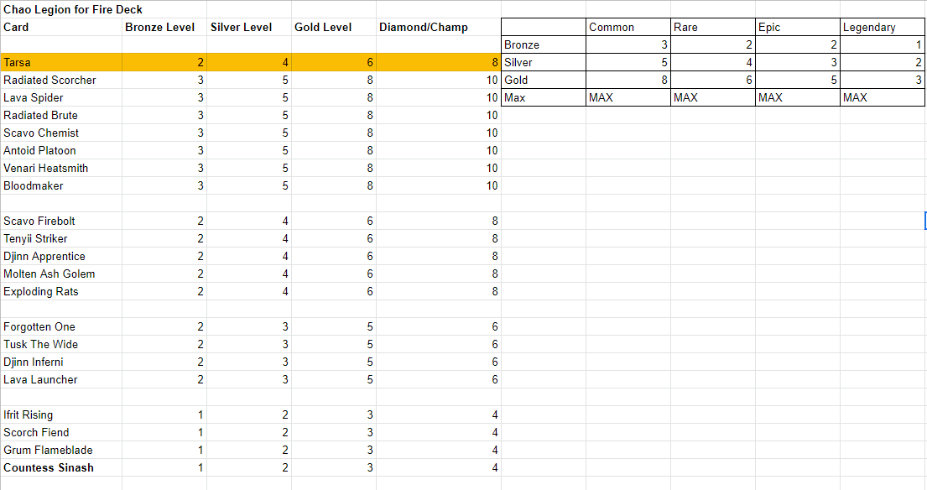This screenshot has height=490, width=927.
Task: Select the 'Grum Flameblade' cell
Action: (61, 450)
